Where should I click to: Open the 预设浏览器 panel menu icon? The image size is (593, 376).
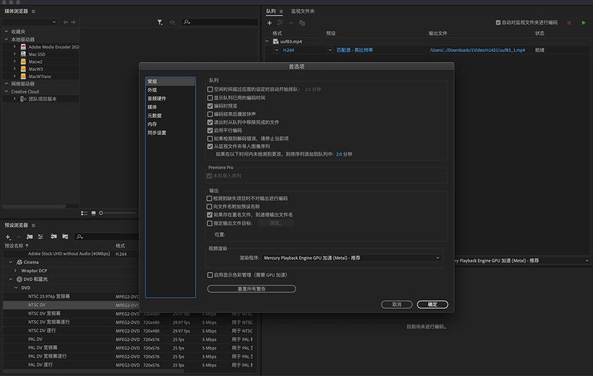[34, 225]
